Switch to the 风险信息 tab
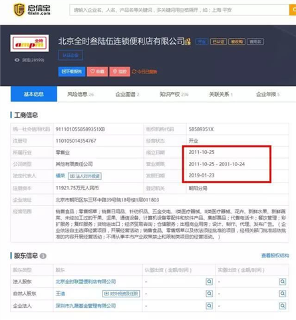 coord(80,94)
